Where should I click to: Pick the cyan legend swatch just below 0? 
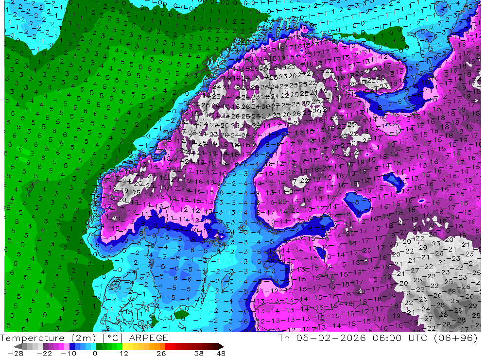93,346
